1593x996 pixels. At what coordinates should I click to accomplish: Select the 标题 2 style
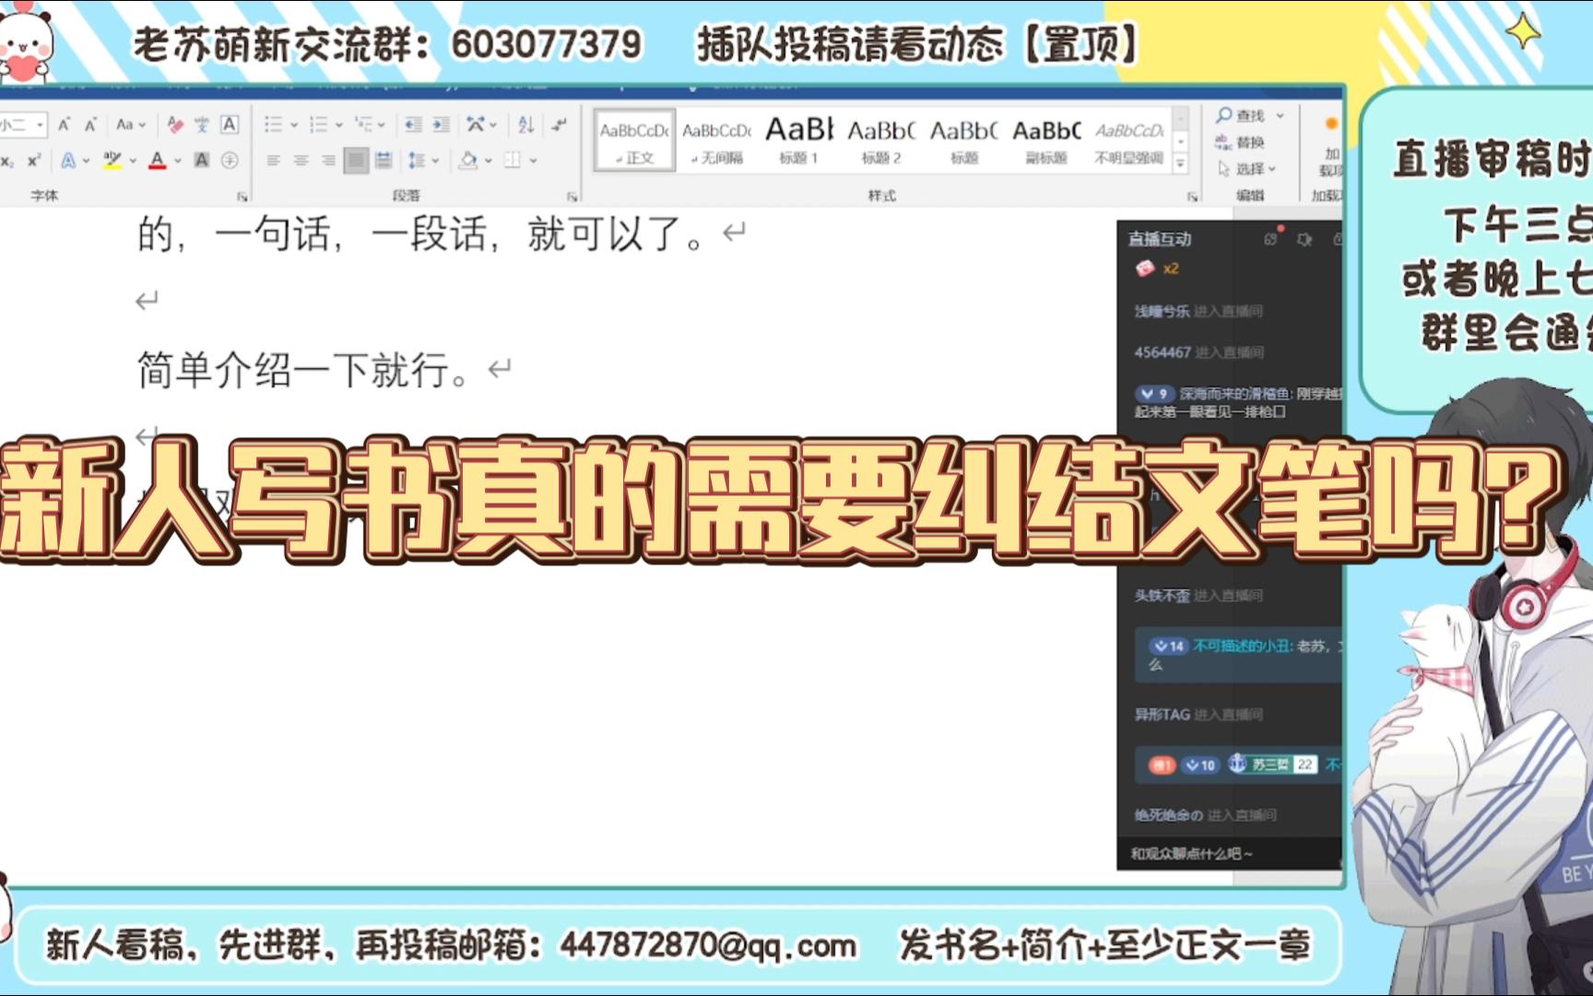[x=880, y=141]
